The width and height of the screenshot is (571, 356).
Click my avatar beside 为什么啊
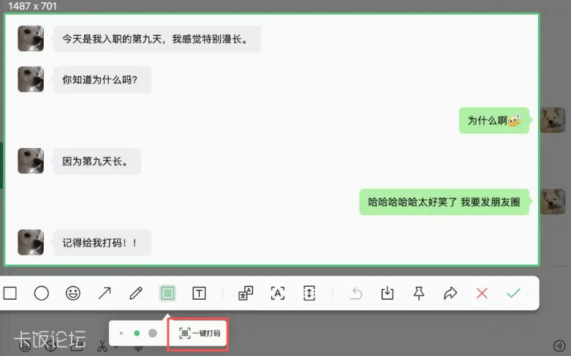coord(553,120)
